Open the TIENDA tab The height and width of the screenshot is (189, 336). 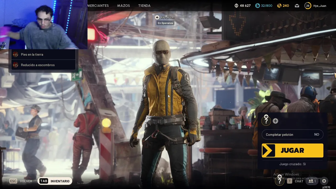click(x=144, y=6)
